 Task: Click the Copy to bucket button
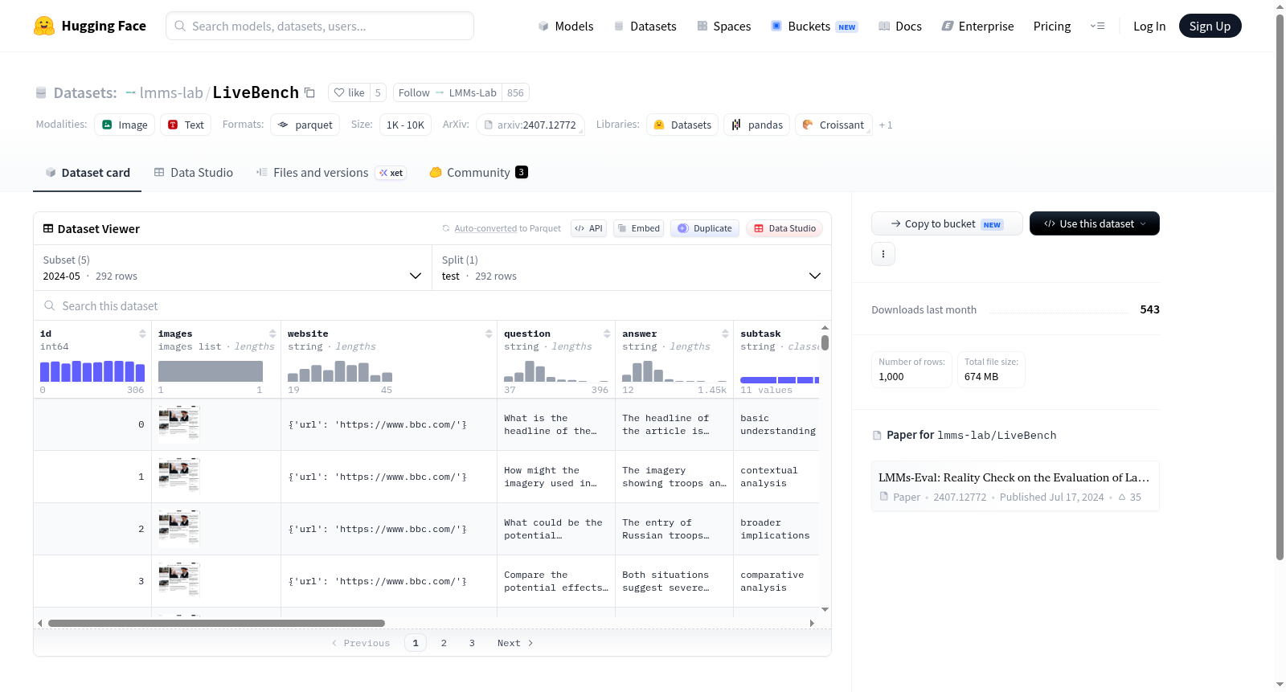pos(947,223)
